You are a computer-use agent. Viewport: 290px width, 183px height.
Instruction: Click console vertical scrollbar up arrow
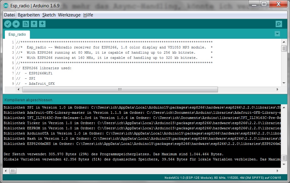click(x=284, y=107)
